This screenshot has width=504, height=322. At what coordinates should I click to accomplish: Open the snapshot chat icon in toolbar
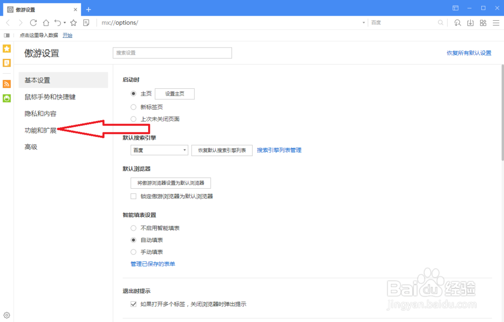(458, 23)
